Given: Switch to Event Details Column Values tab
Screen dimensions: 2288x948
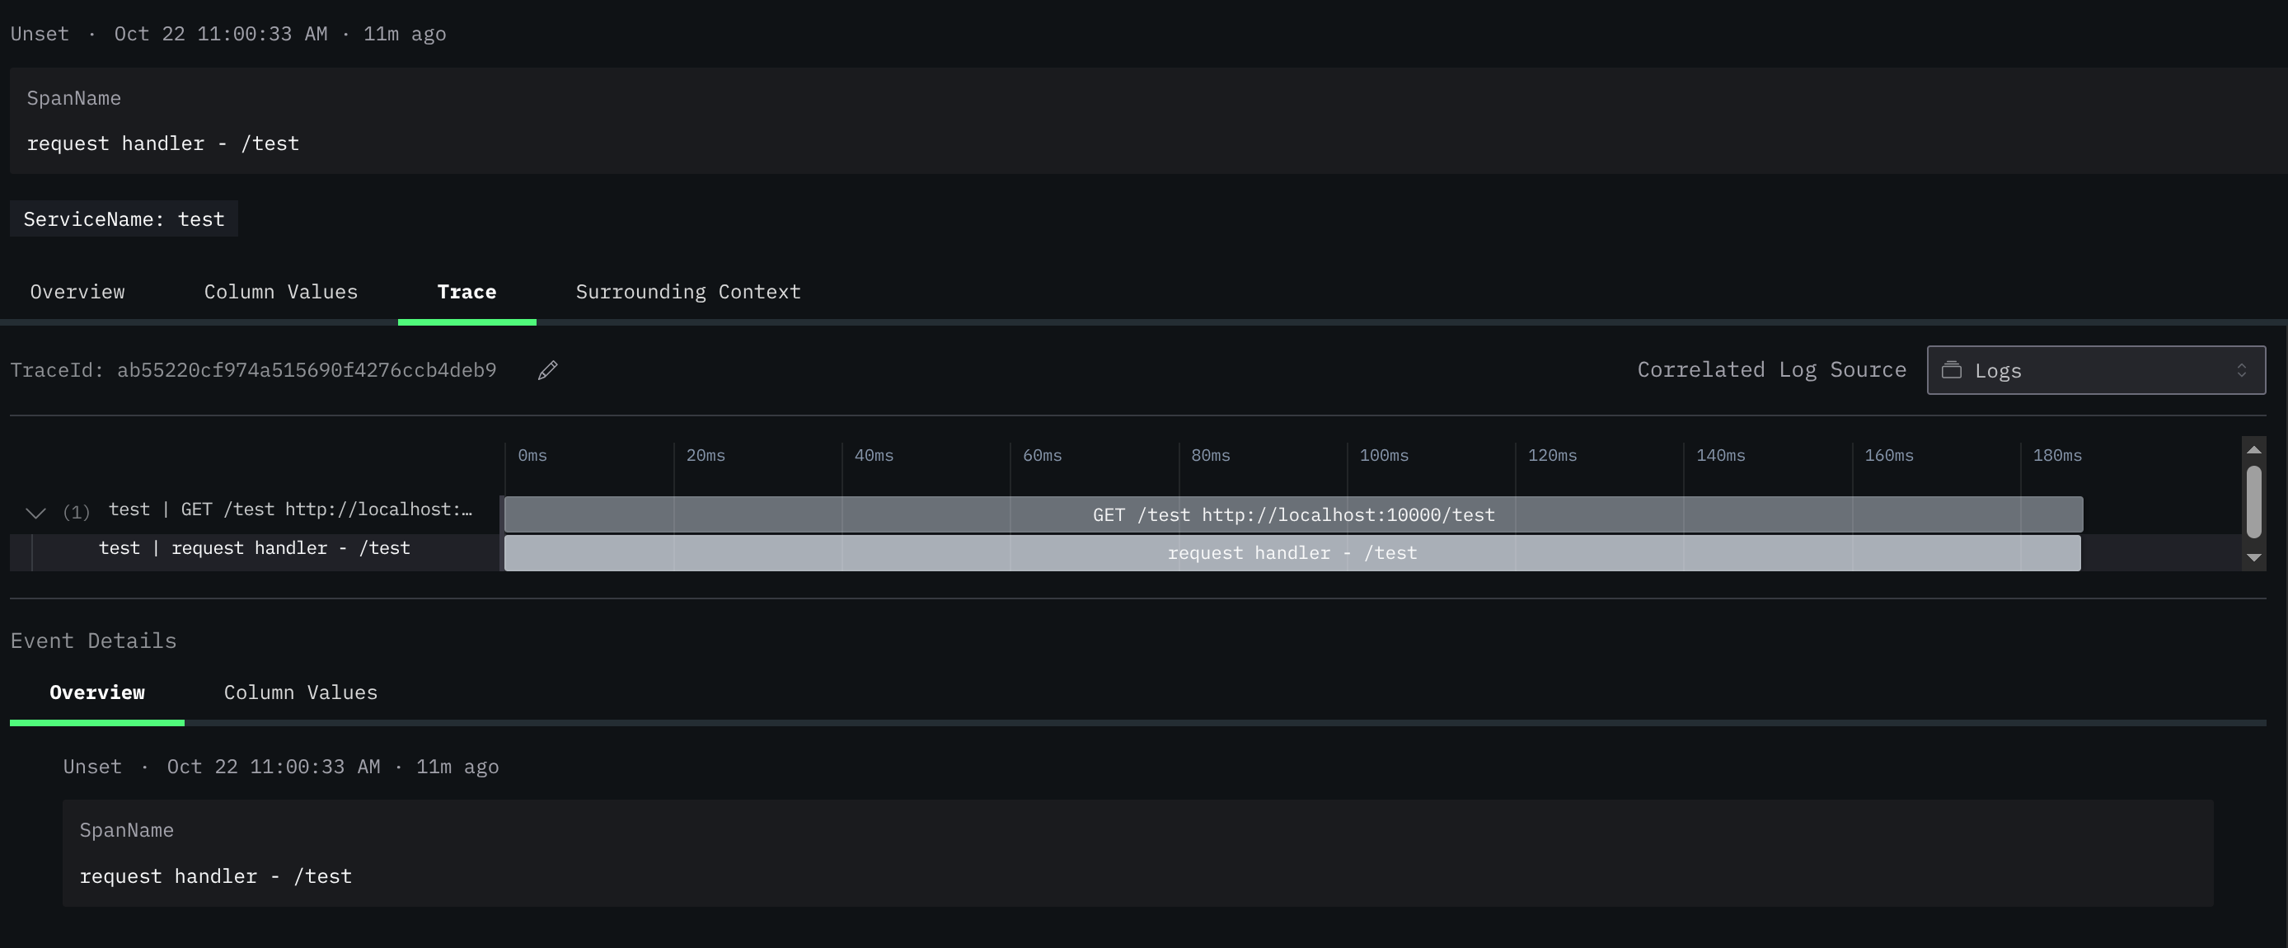Looking at the screenshot, I should [300, 692].
